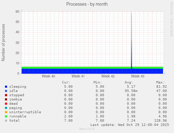Click total max value 128.96
Screen dimensions: 174x133
coord(161,121)
